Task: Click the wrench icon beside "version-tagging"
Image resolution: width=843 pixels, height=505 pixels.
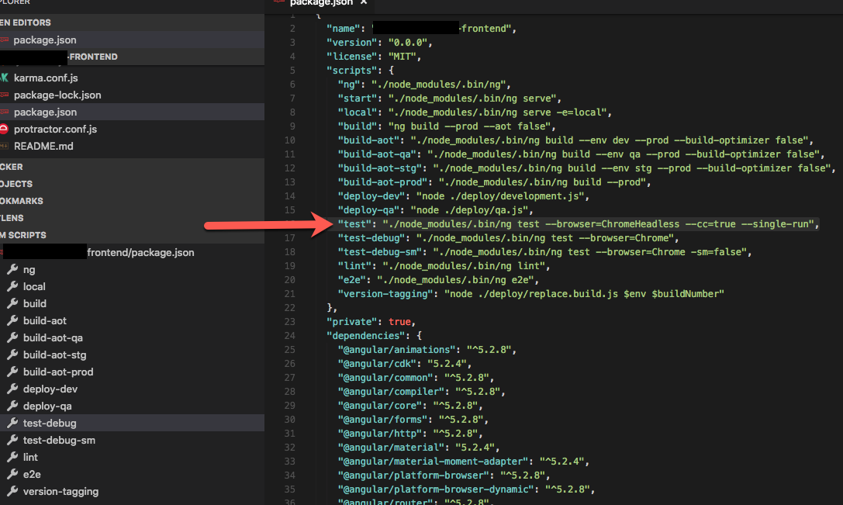Action: pyautogui.click(x=14, y=491)
